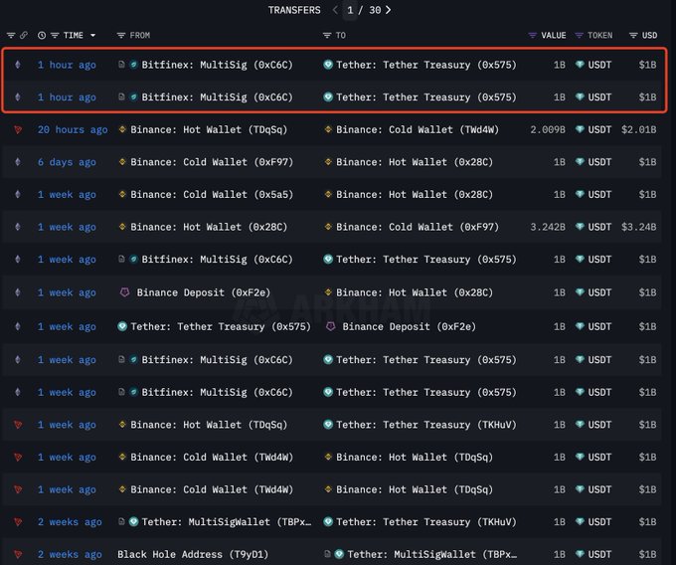This screenshot has height=565, width=676.
Task: Open Binance: Cold Wallet (0x5a5) entity
Action: tap(212, 195)
